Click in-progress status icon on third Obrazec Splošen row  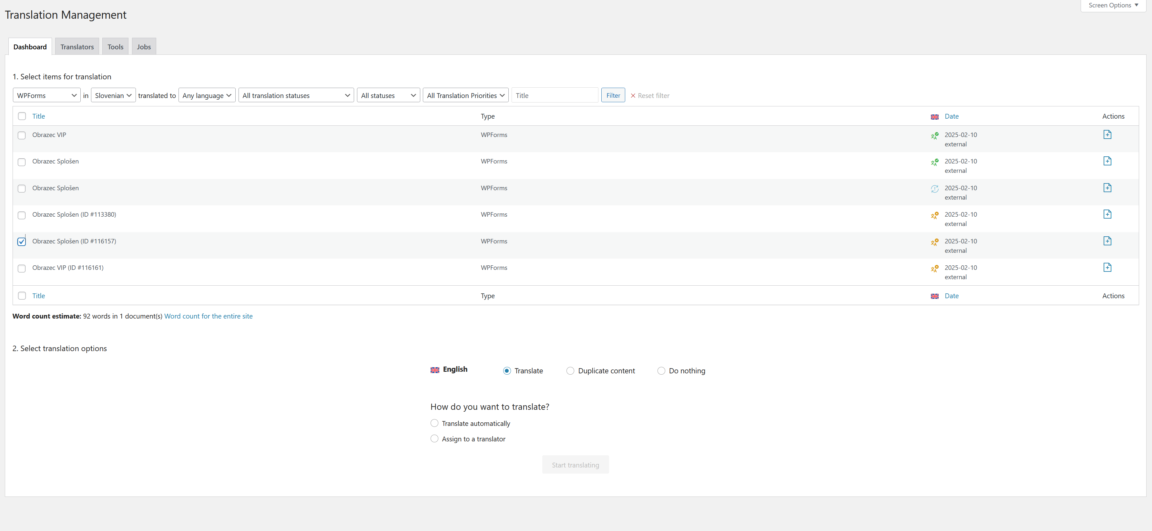(x=934, y=189)
